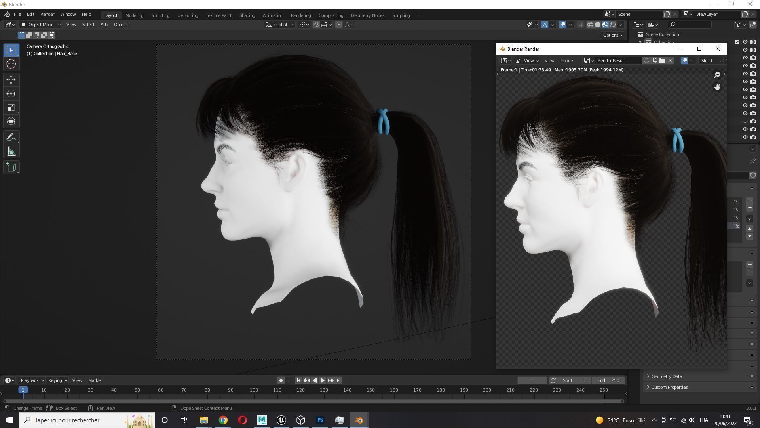Screen dimensions: 760x428
Task: Click the End frame field
Action: pyautogui.click(x=608, y=380)
